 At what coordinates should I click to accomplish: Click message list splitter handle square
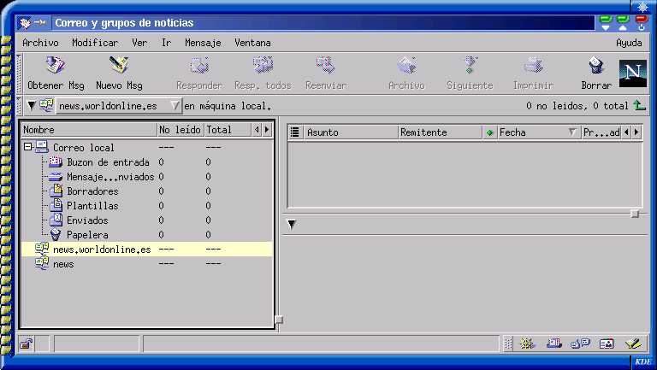pos(635,214)
